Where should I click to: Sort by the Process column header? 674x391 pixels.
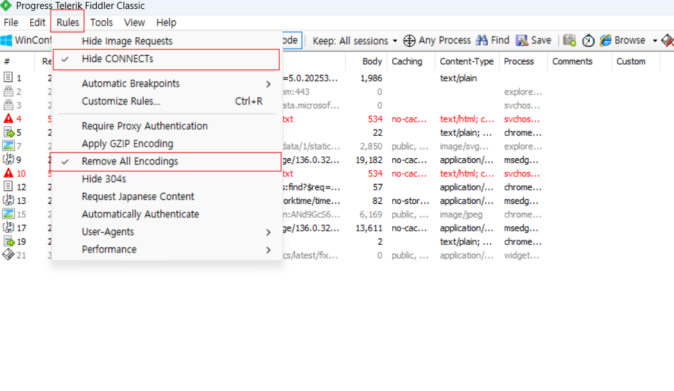[523, 62]
